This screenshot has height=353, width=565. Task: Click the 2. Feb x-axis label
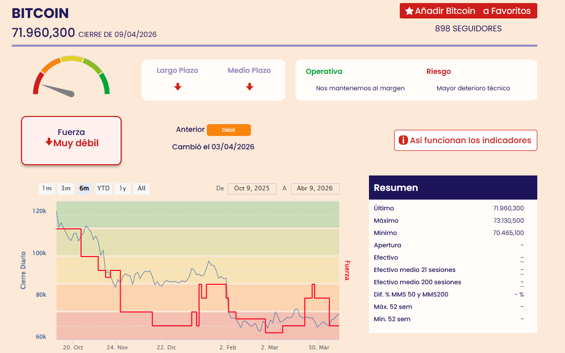[x=228, y=347]
